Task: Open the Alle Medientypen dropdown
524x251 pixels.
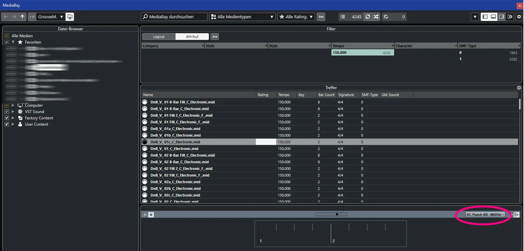Action: (x=243, y=17)
